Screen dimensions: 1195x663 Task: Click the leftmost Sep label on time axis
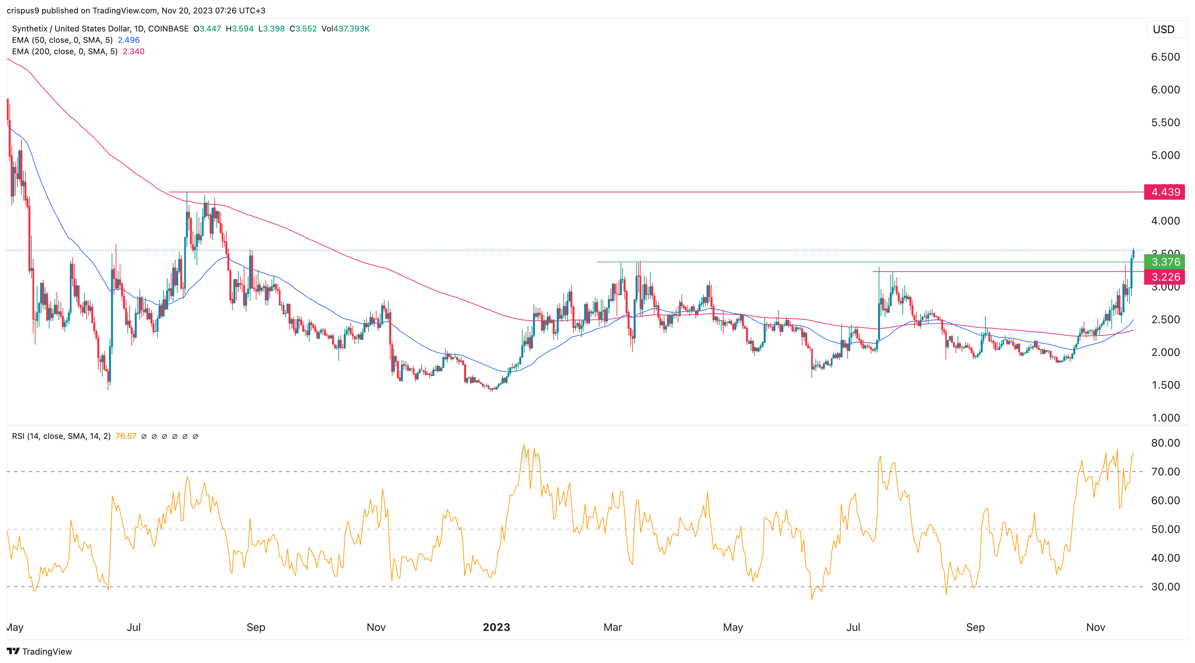255,627
